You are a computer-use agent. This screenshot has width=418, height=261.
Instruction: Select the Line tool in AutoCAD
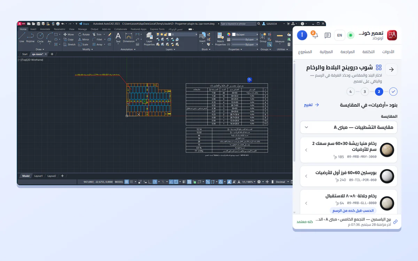click(22, 37)
